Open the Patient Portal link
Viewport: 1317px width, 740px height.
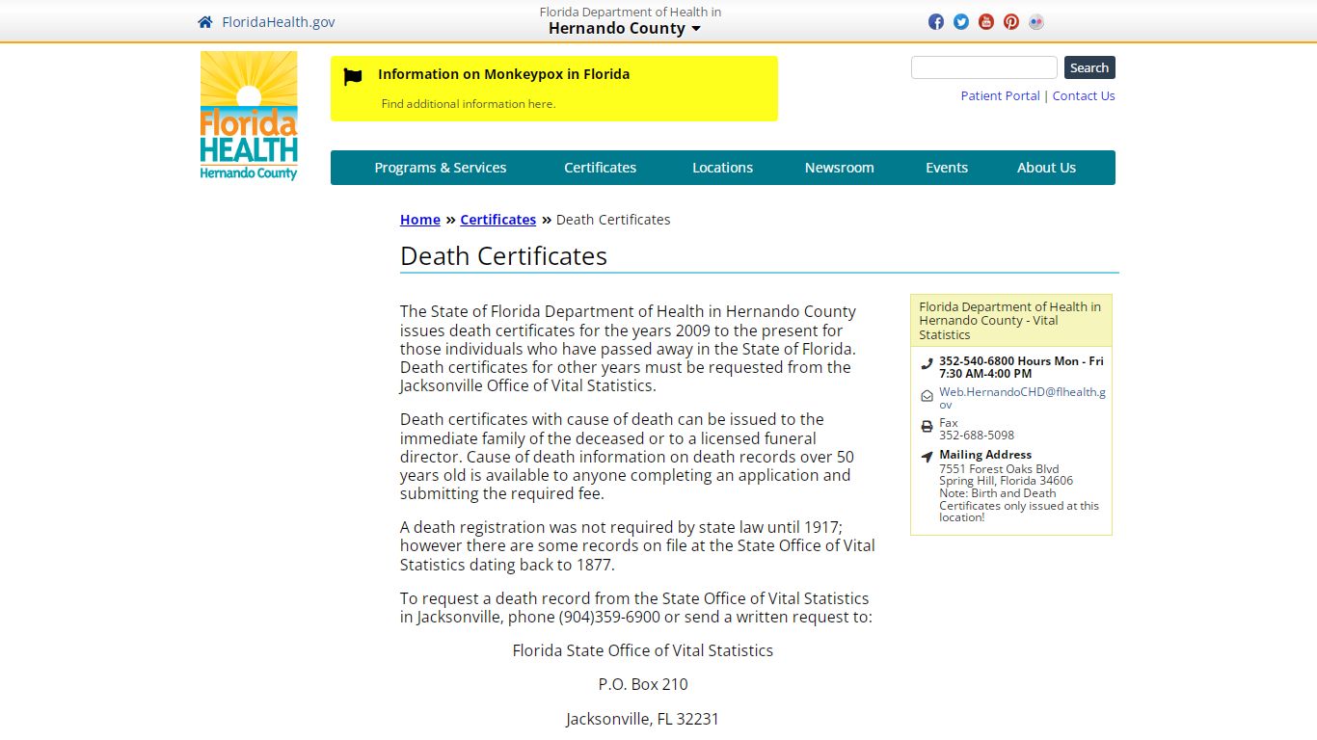coord(1000,95)
